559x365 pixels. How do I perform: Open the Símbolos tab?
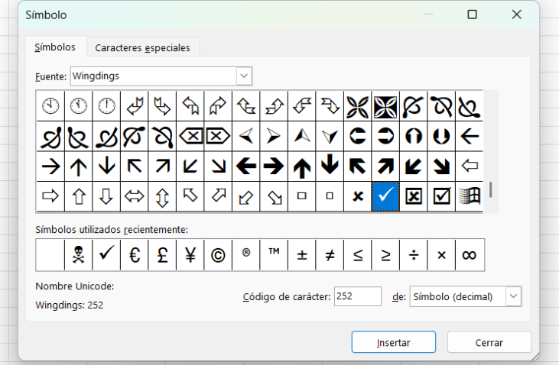55,47
